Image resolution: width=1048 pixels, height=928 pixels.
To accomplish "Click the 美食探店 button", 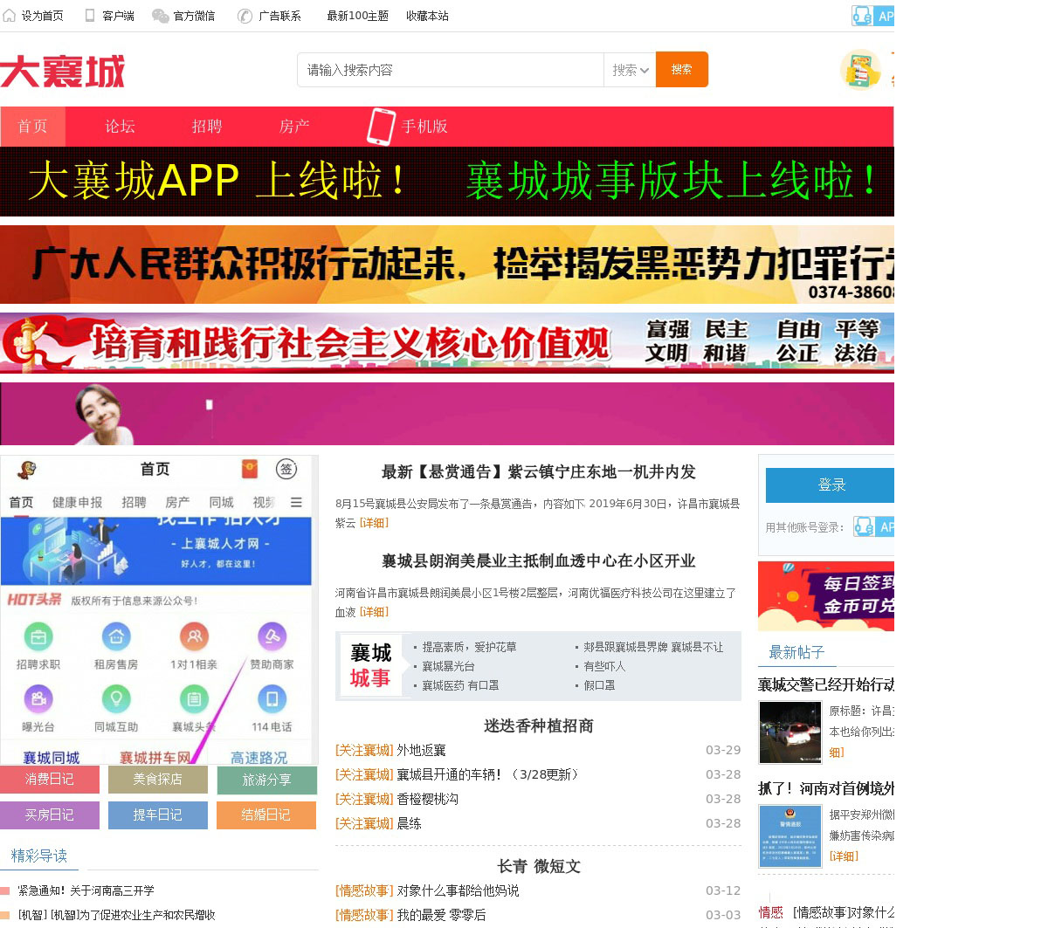I will [158, 780].
